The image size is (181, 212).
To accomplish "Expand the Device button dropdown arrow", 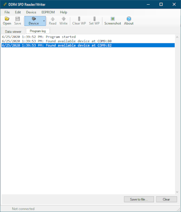I will coord(44,21).
